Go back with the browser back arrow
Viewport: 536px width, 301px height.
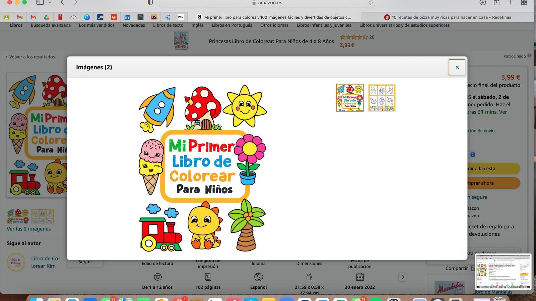[x=63, y=3]
